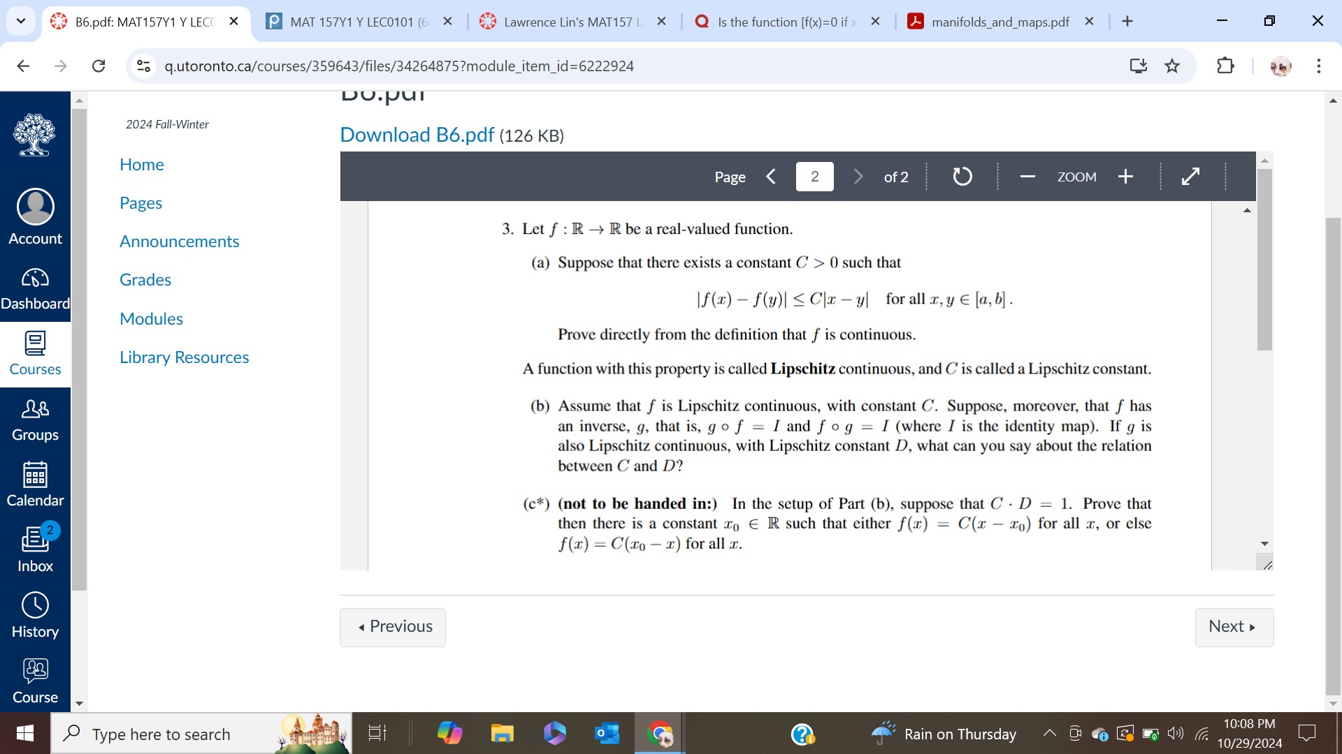Open the browser extensions puzzle icon
The image size is (1342, 754).
(x=1225, y=66)
